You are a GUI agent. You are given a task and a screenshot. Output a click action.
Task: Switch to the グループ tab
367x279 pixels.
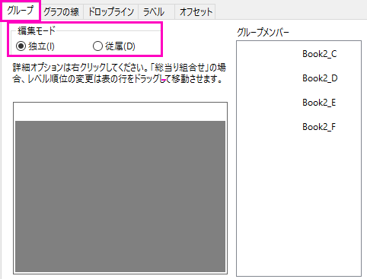(x=21, y=11)
